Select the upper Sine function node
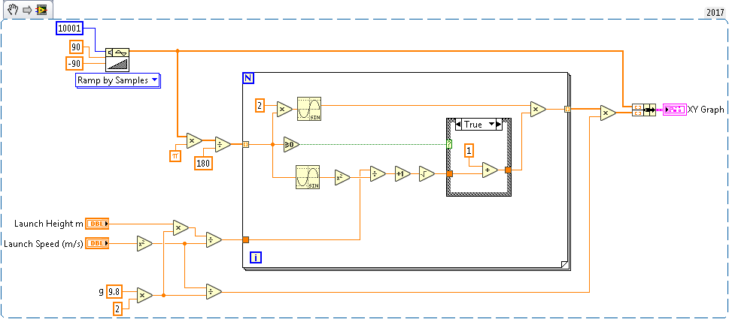 [308, 109]
